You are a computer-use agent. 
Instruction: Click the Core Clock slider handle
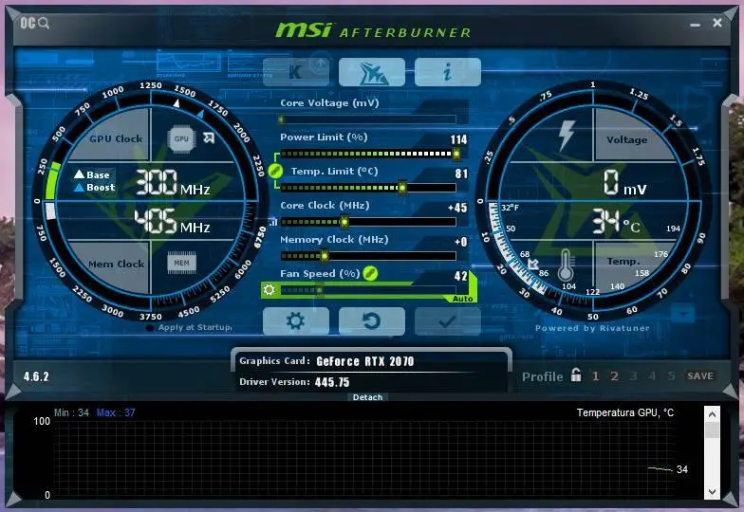tap(344, 222)
